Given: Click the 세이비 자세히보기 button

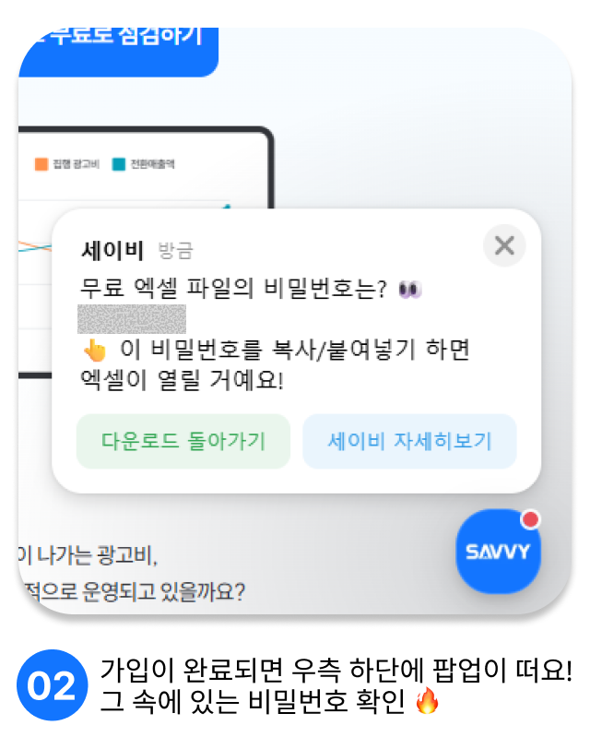Looking at the screenshot, I should coord(409,441).
